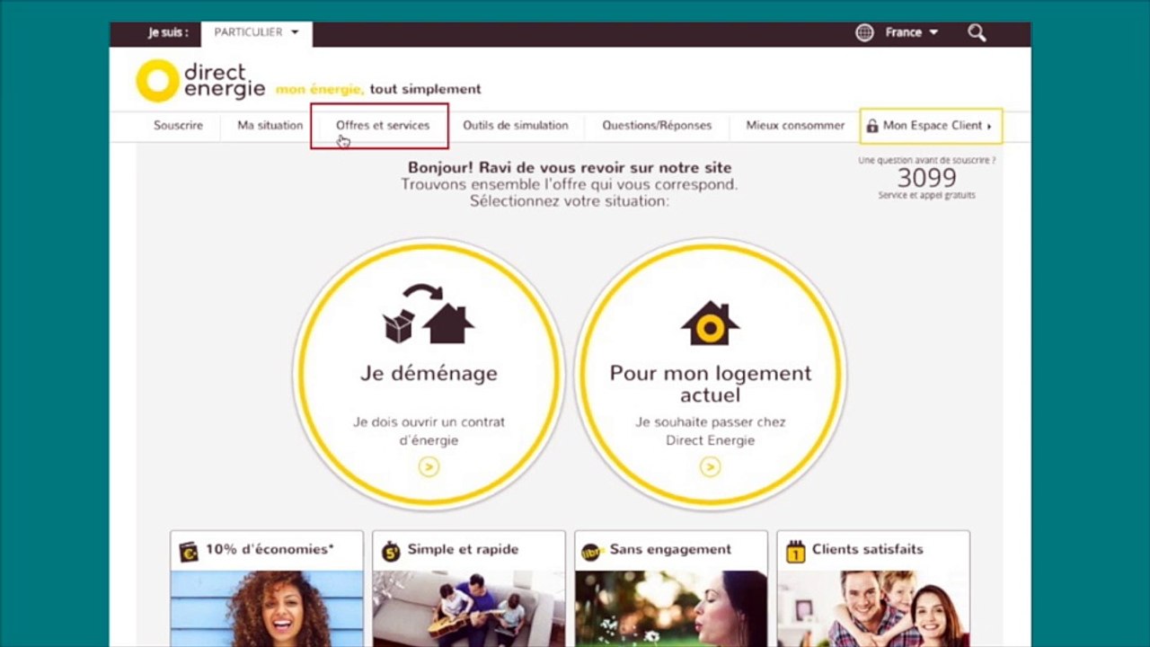Click the 'Je suis :' label
The image size is (1150, 647).
click(x=168, y=32)
